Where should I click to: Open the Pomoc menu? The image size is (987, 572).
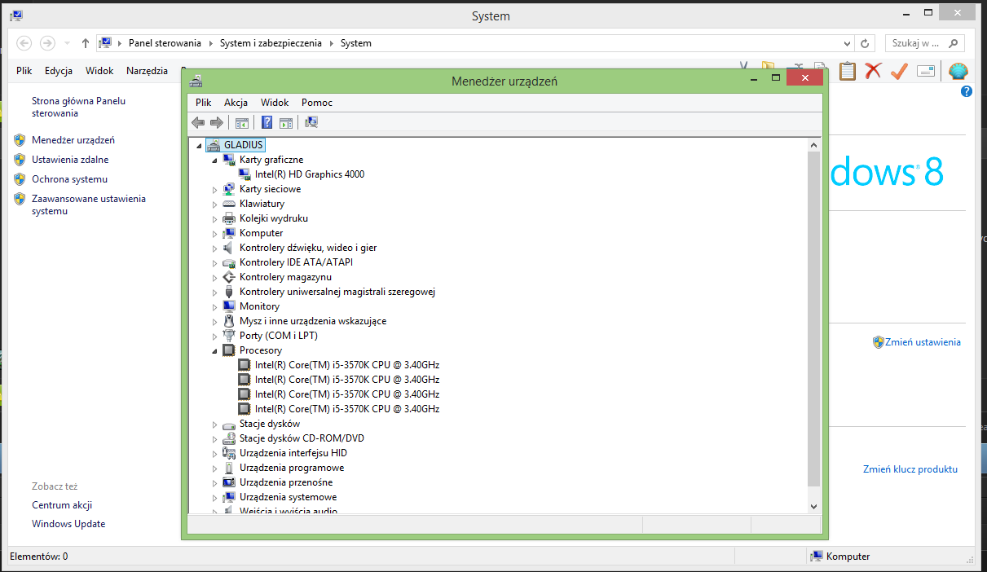[317, 103]
